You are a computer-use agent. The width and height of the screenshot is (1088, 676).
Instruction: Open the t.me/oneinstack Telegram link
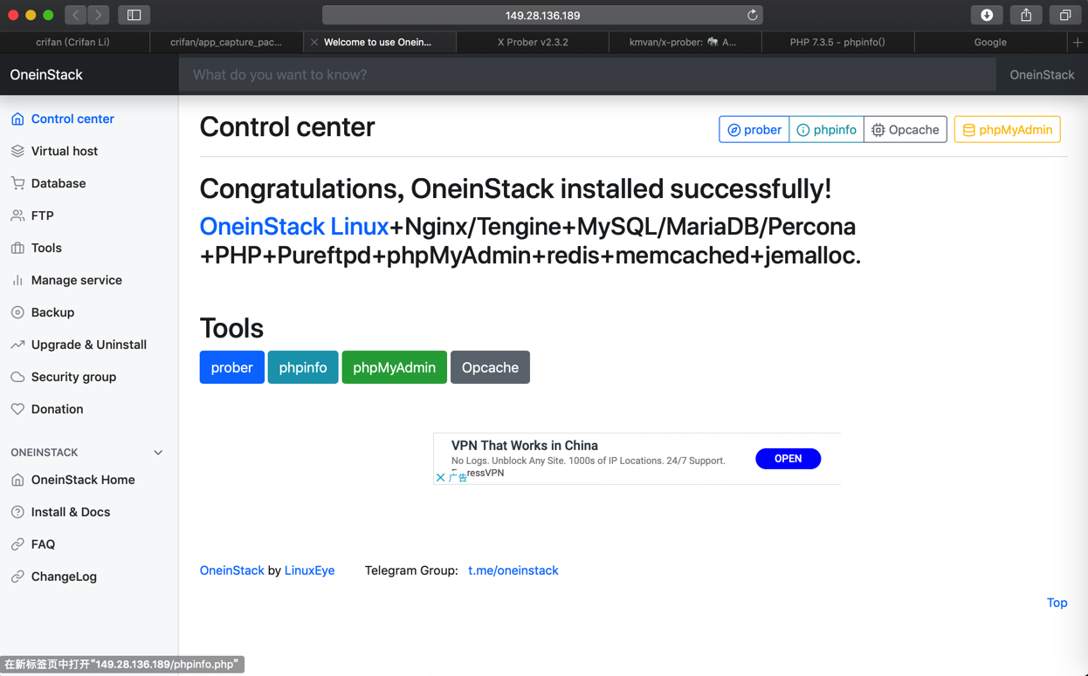(513, 570)
